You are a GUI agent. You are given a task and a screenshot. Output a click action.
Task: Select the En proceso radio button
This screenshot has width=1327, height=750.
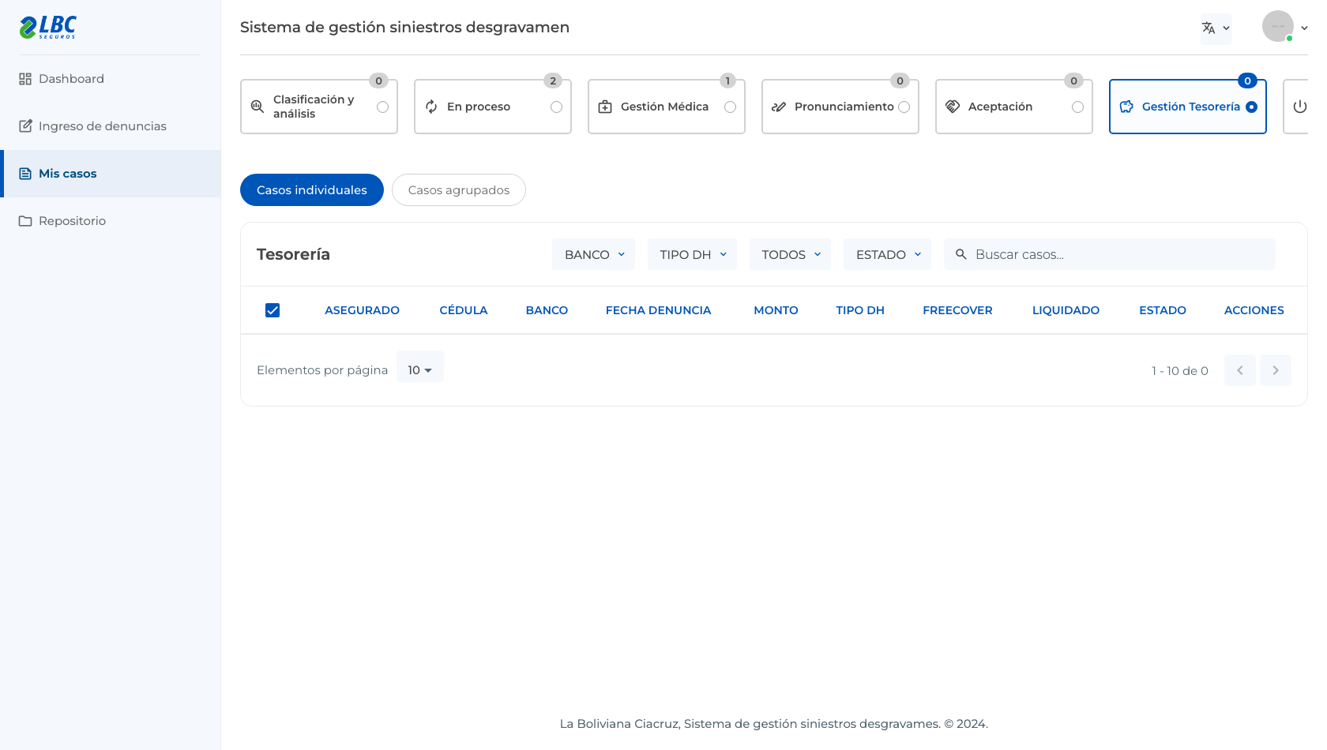[557, 107]
